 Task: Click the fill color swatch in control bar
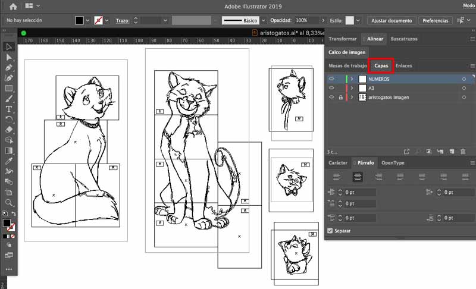[x=79, y=20]
